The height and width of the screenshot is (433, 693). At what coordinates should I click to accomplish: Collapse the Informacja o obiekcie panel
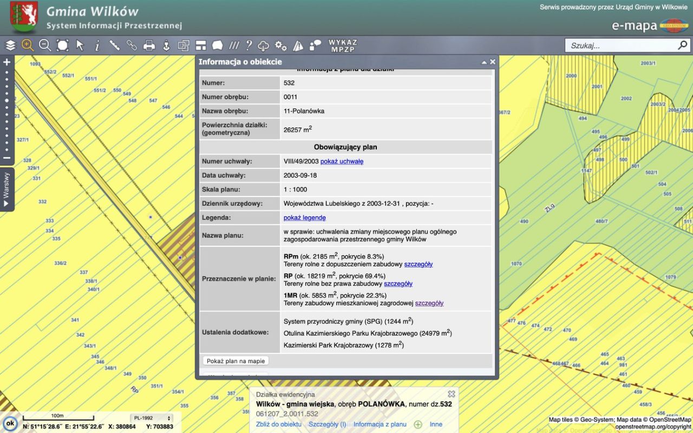pos(484,62)
